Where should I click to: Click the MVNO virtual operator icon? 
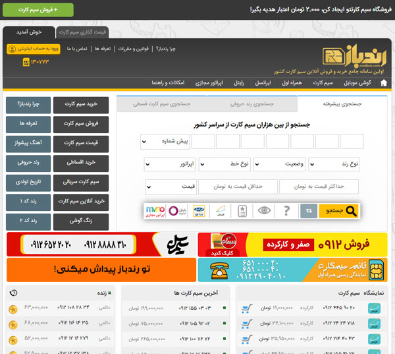[155, 211]
